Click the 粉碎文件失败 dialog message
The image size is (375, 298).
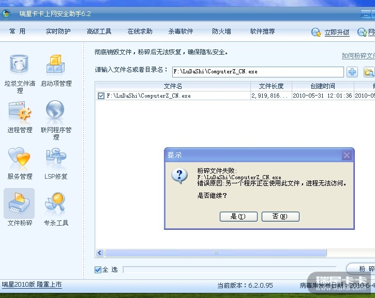point(217,171)
